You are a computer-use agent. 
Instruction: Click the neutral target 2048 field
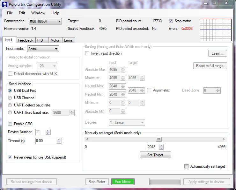[134, 90]
